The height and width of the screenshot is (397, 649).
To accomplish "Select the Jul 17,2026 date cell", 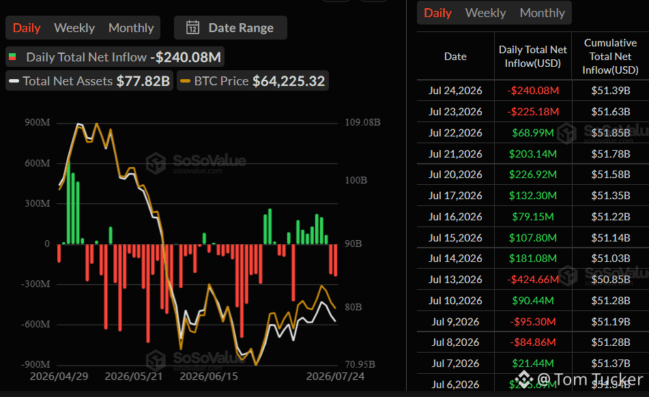I will [x=455, y=195].
